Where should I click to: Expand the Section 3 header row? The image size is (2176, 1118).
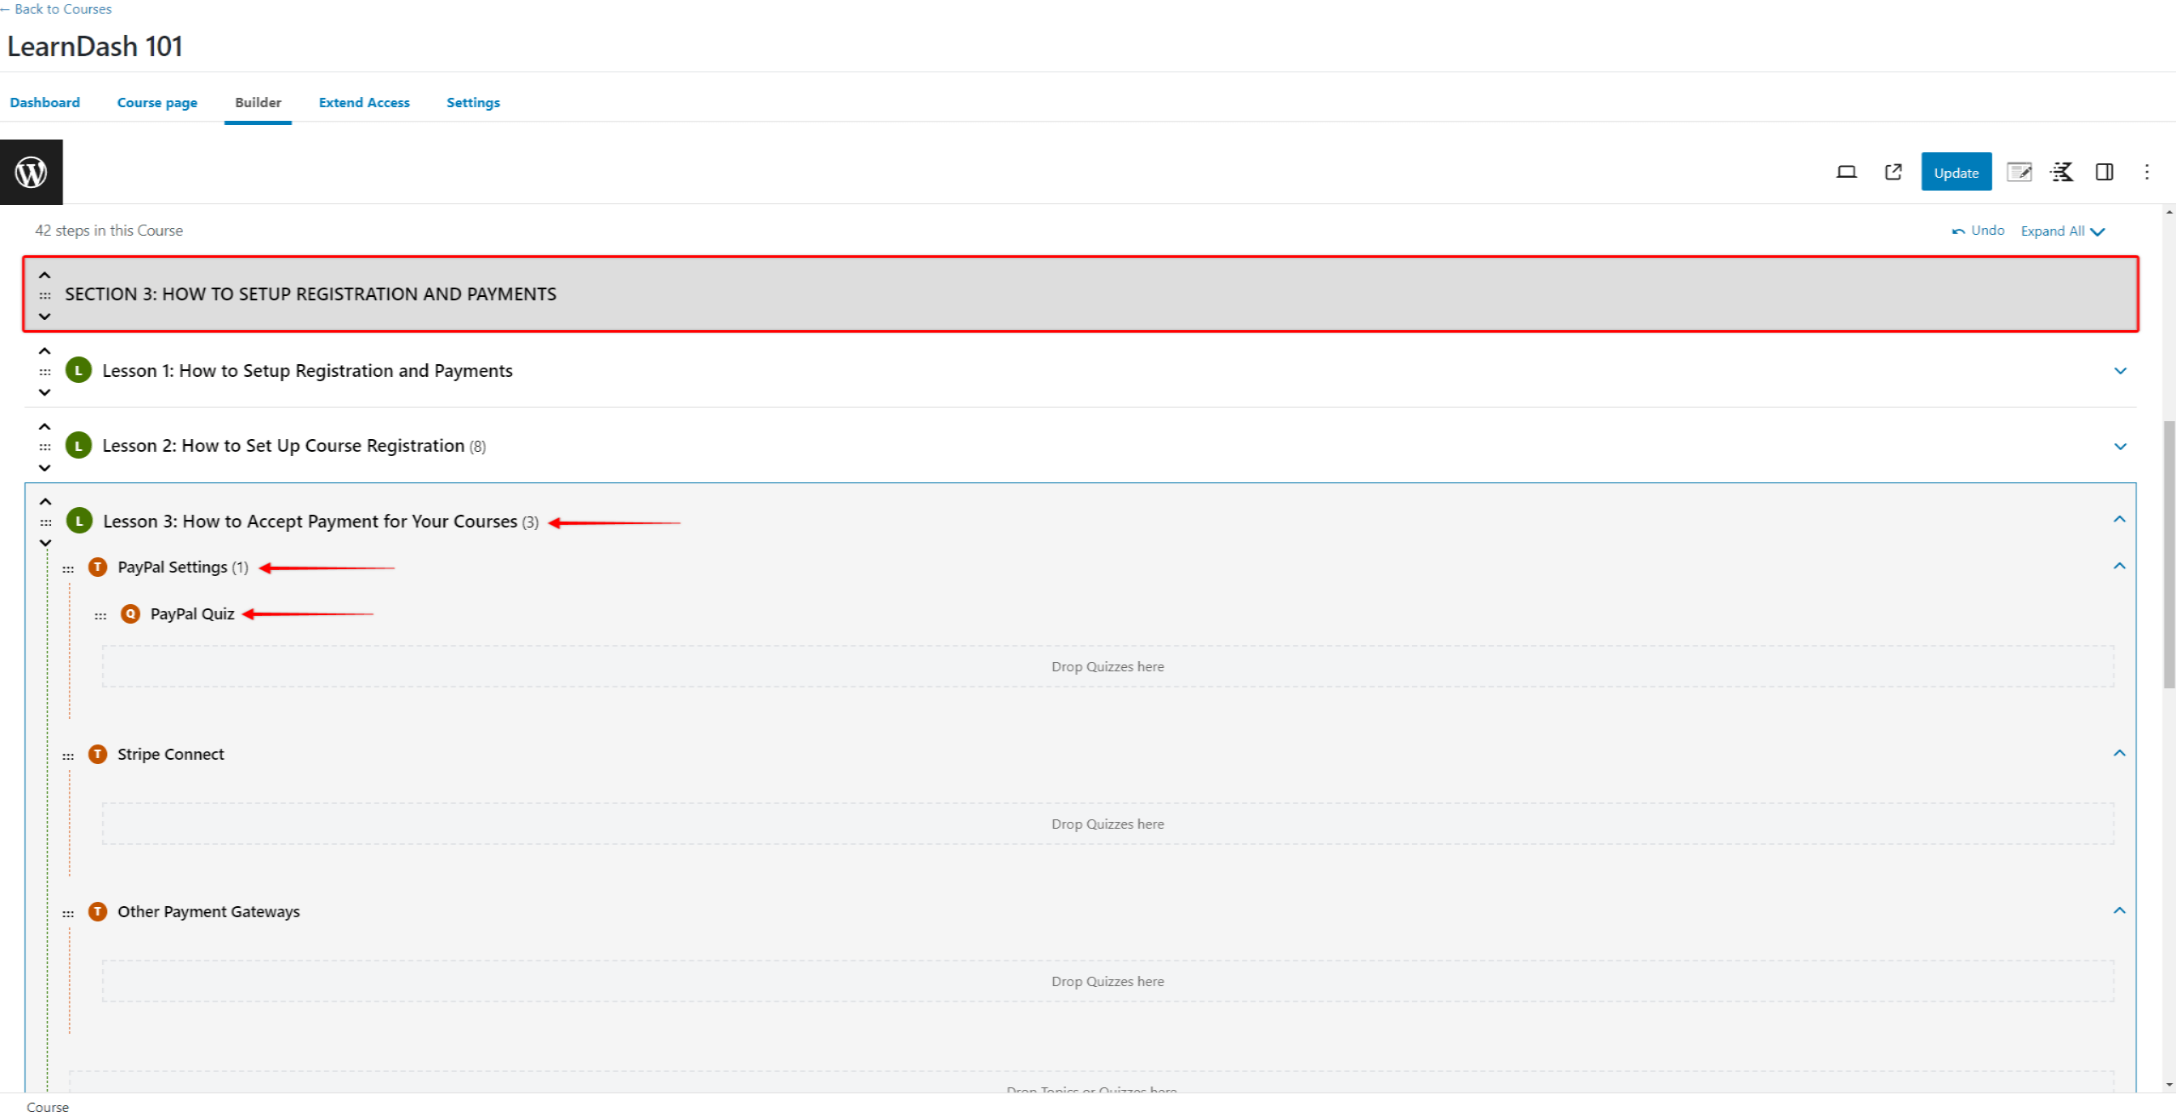pos(44,315)
